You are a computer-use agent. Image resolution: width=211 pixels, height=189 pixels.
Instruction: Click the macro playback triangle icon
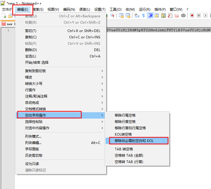(x=205, y=16)
